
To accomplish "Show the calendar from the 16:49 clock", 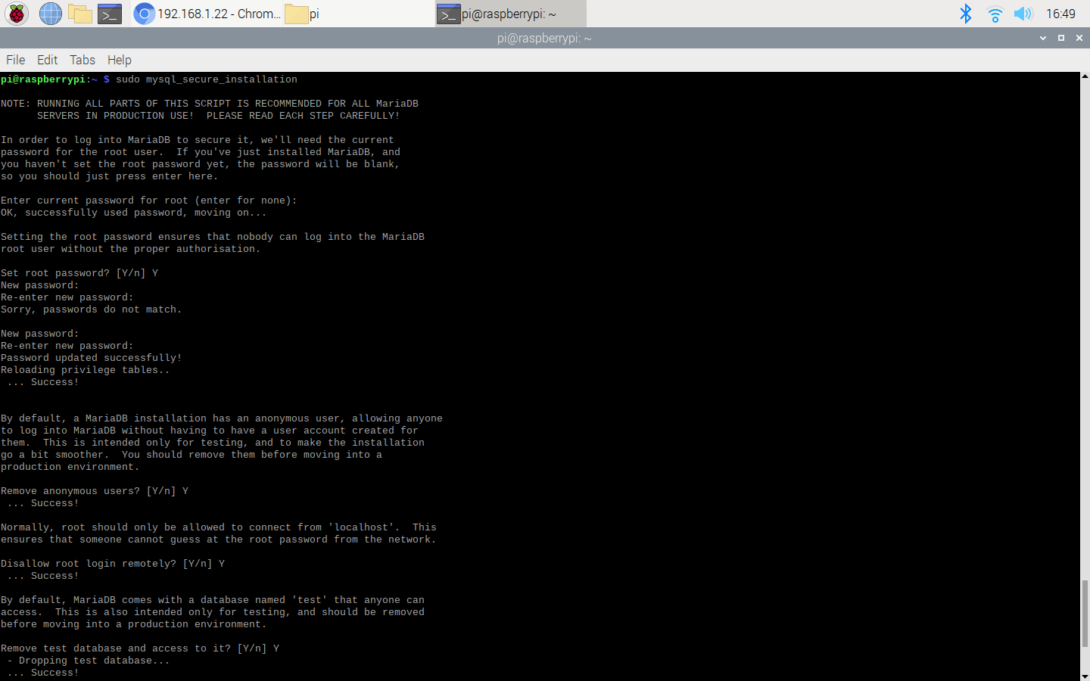I will point(1060,14).
